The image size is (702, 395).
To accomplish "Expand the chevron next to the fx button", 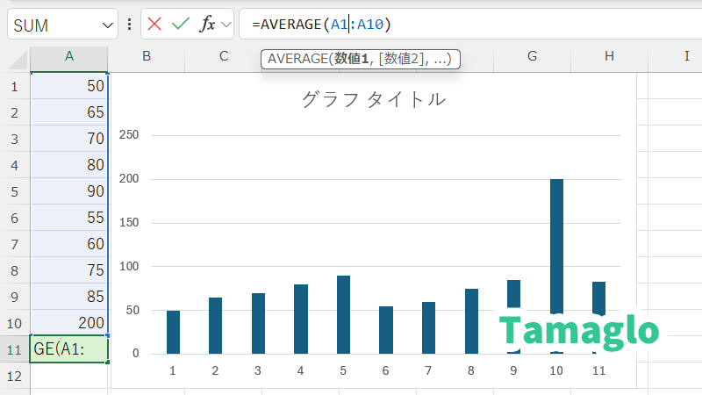I will point(226,24).
